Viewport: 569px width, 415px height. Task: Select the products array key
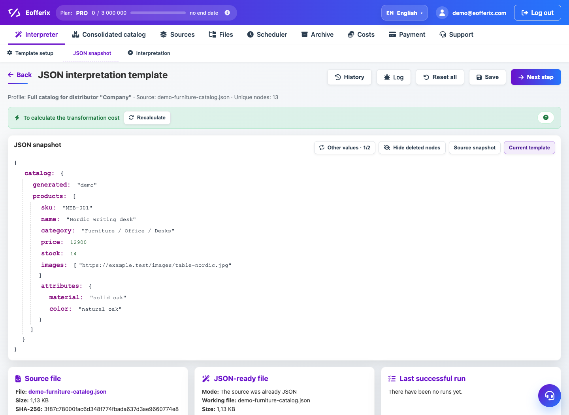(49, 196)
